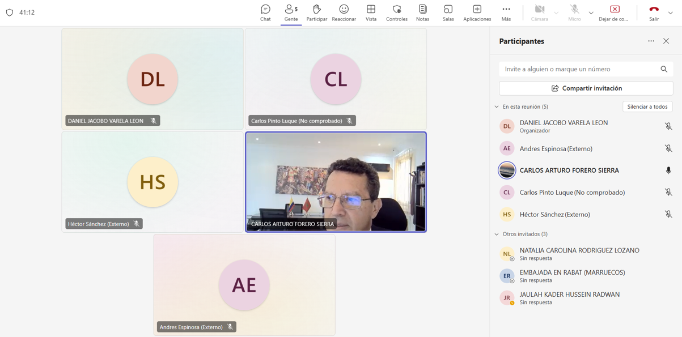Open the Chat panel
The width and height of the screenshot is (682, 337).
pos(265,12)
